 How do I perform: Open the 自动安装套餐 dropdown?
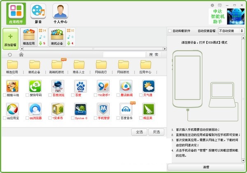(231, 31)
